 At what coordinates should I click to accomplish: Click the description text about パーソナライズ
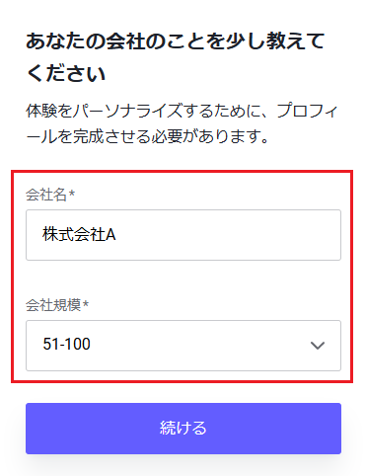tap(182, 123)
